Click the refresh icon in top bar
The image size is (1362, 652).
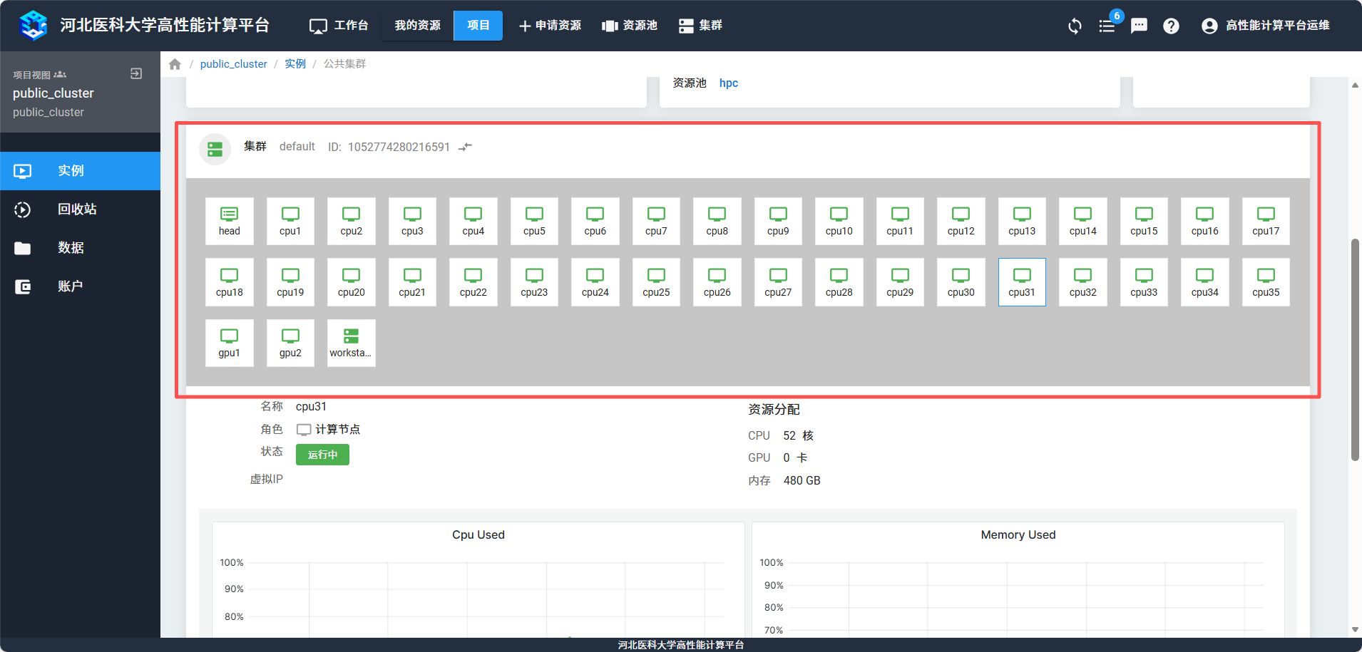[x=1075, y=26]
